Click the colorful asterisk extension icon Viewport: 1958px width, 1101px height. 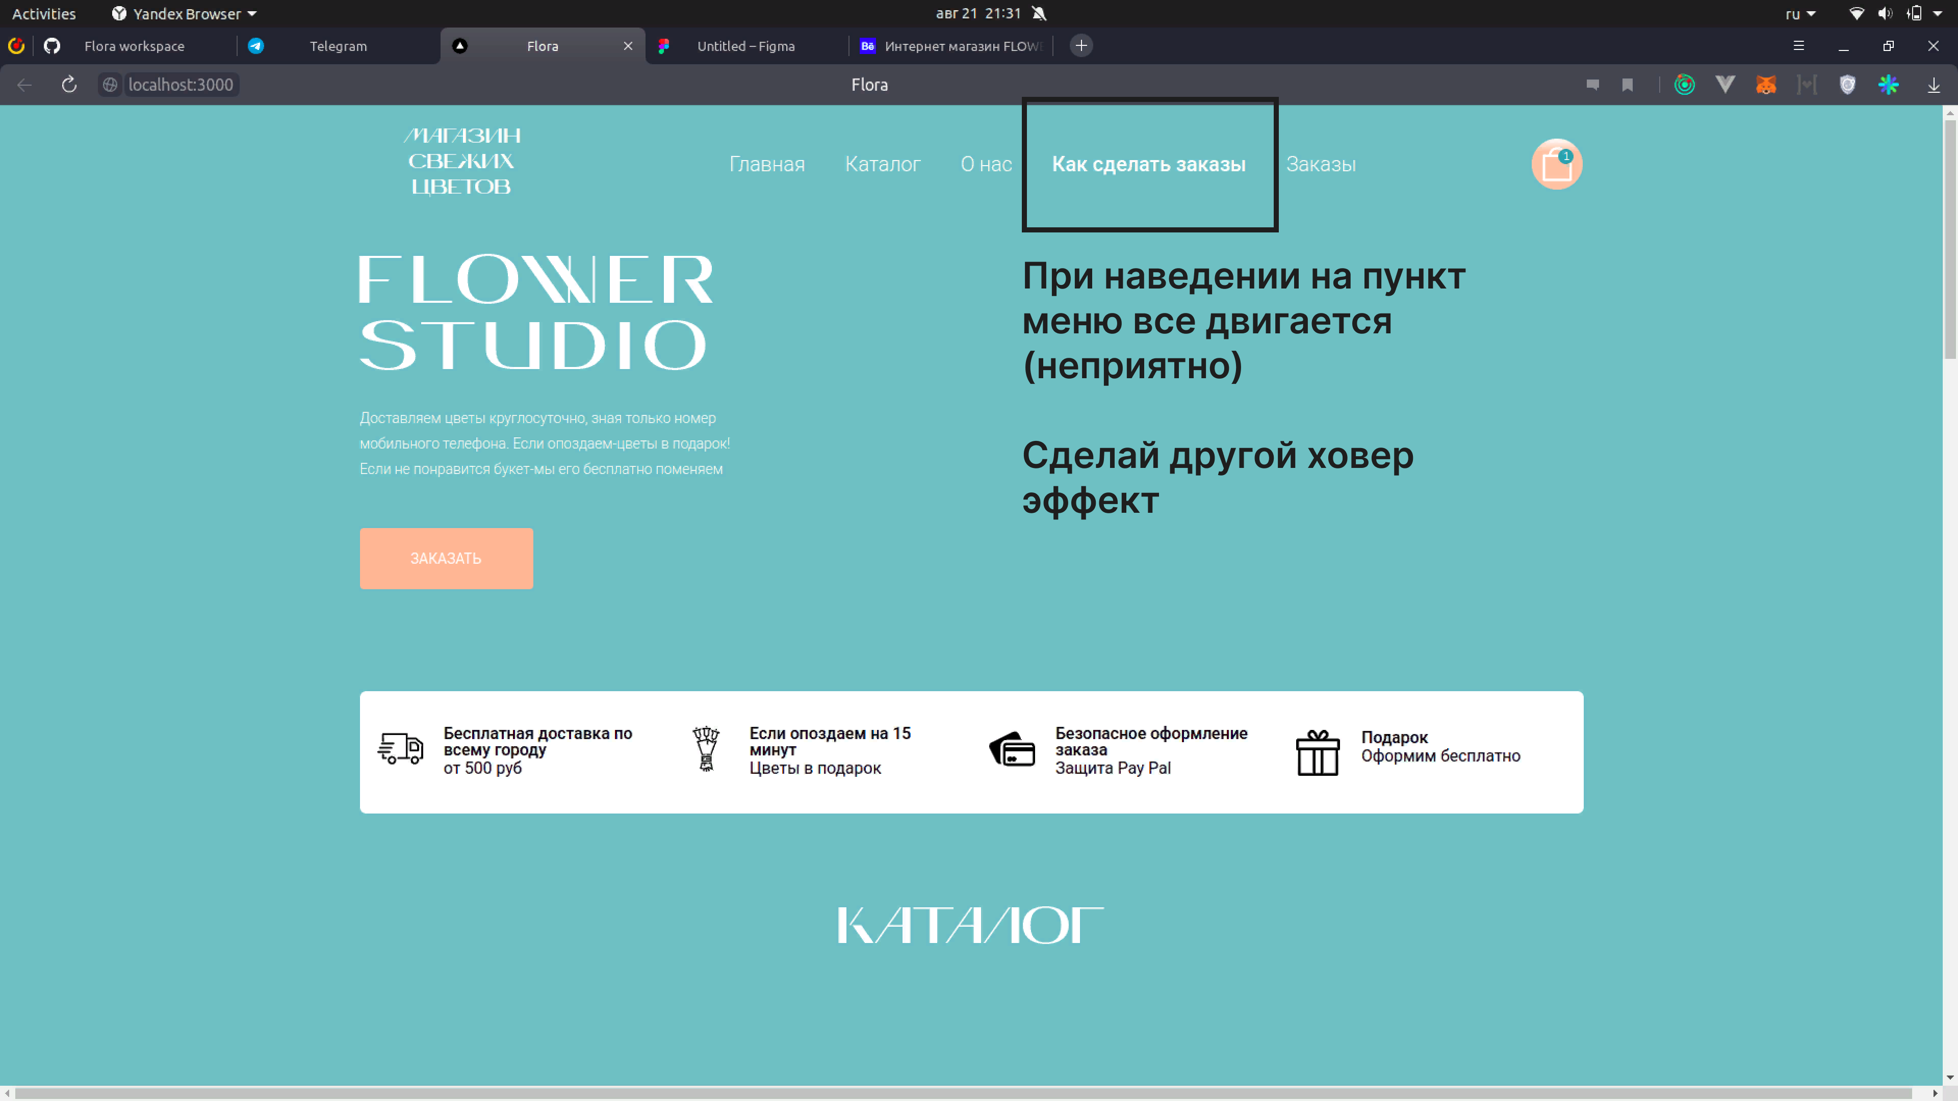click(x=1888, y=84)
